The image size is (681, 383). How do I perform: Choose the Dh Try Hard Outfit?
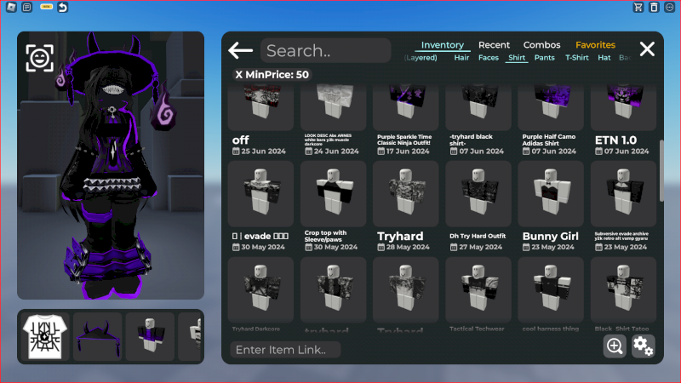pyautogui.click(x=478, y=194)
